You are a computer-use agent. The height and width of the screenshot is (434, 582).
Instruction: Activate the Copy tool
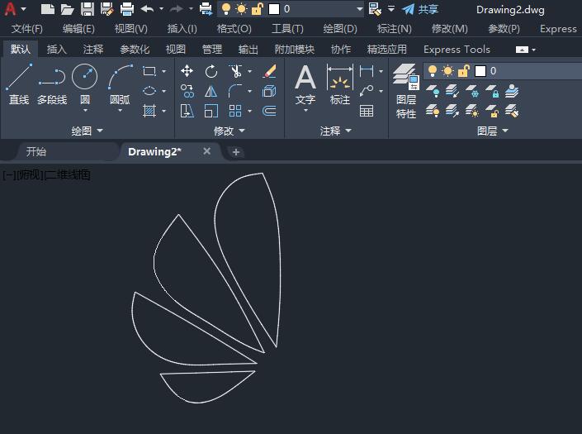[x=187, y=91]
